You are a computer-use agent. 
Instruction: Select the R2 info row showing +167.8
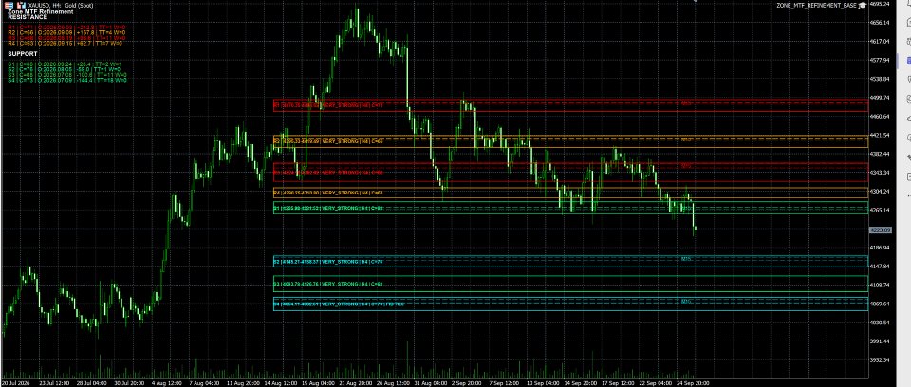point(66,32)
